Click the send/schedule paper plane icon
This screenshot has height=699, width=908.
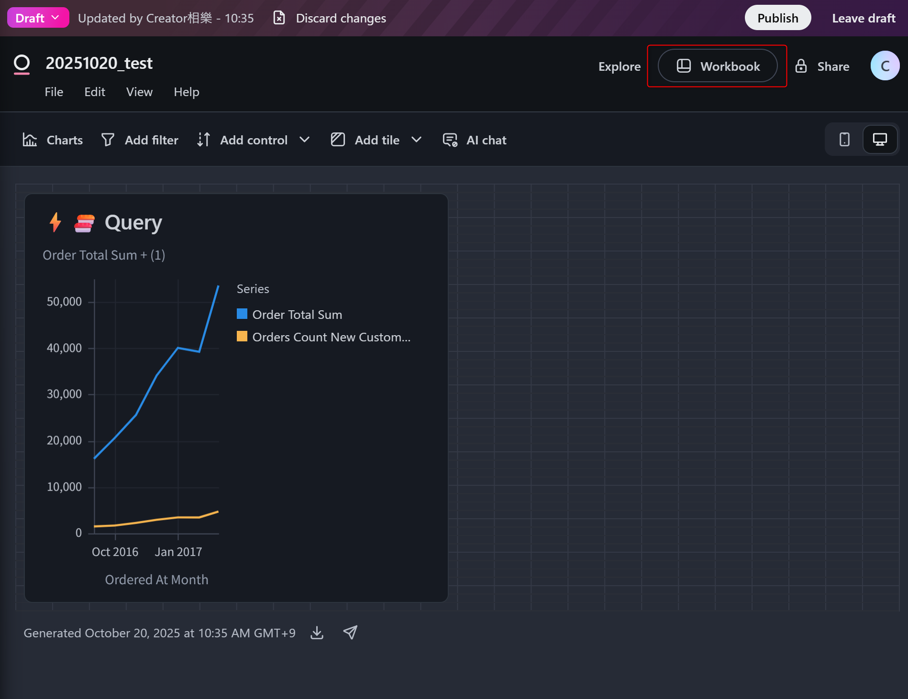point(350,633)
